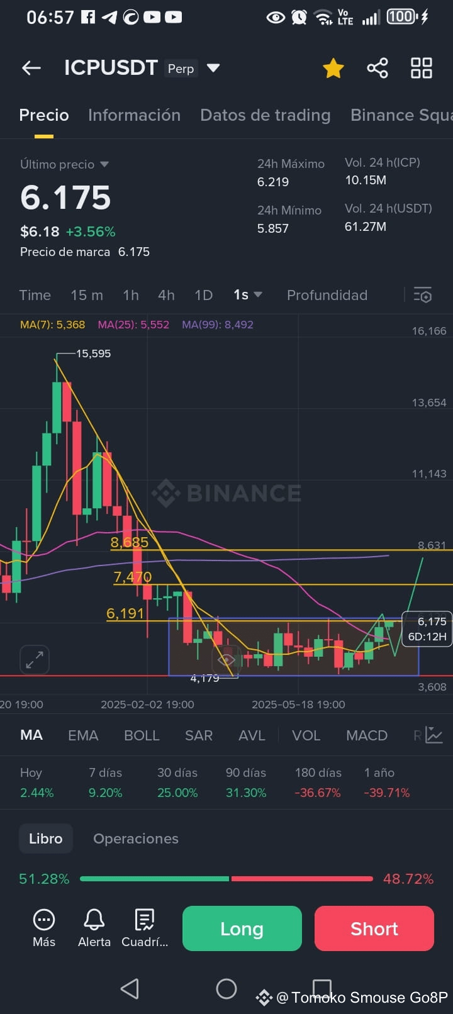Expand the 1s interval dropdown
Screen dimensions: 453x1014
coord(248,295)
